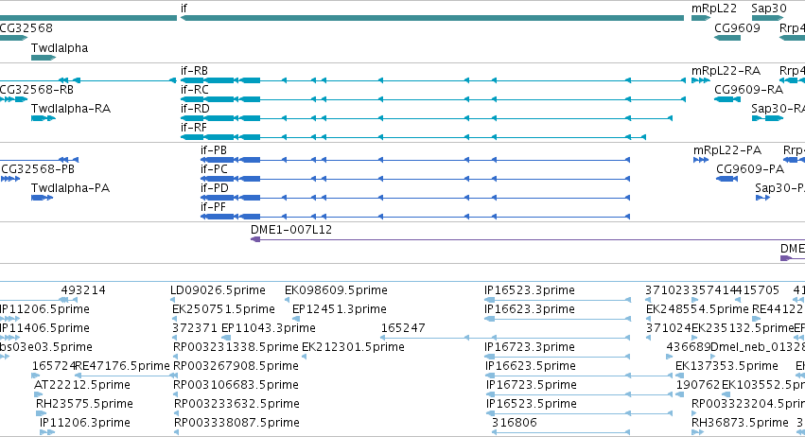Click the RE44122 EST label

point(778,309)
